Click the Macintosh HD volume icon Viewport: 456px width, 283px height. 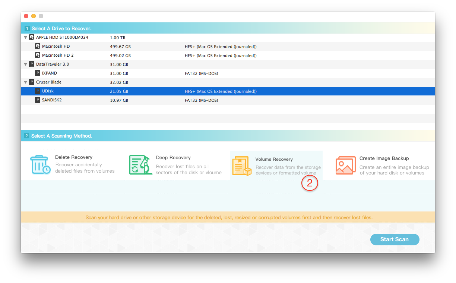pyautogui.click(x=38, y=47)
